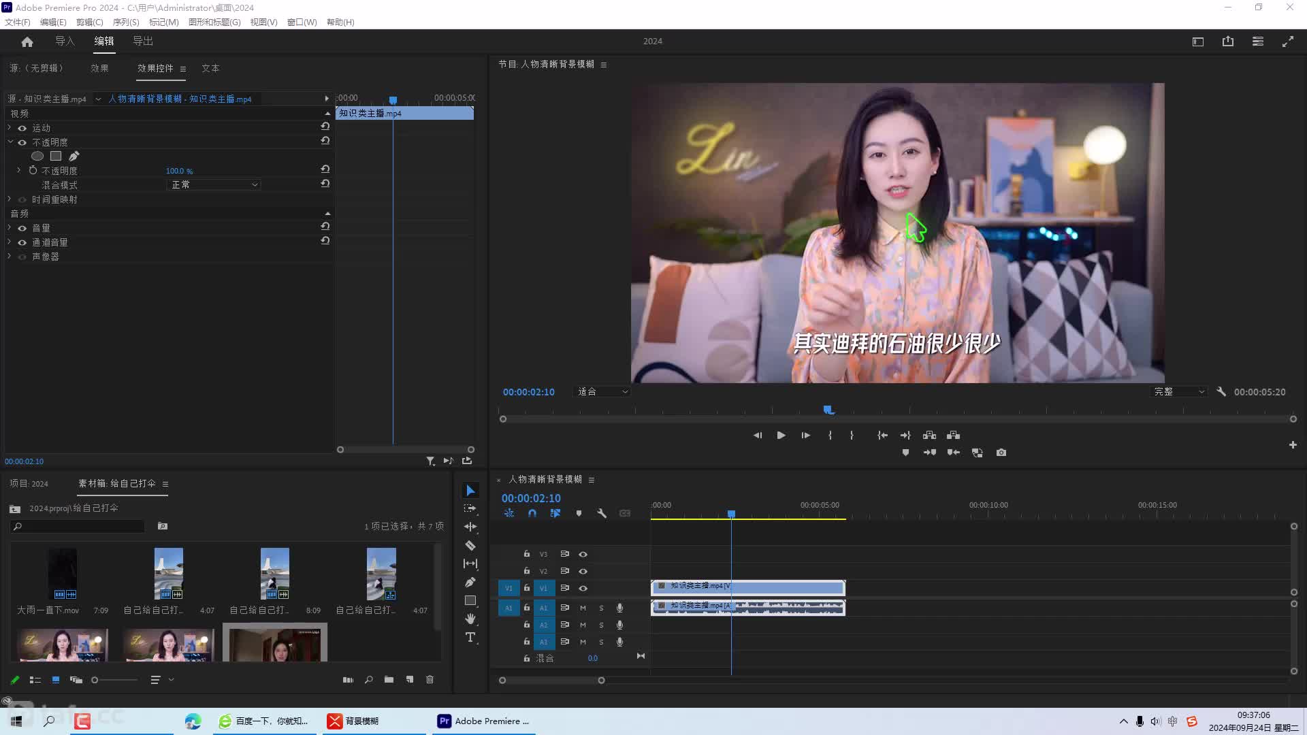This screenshot has height=735, width=1307.
Task: Expand Channel Volume effect
Action: click(x=9, y=242)
